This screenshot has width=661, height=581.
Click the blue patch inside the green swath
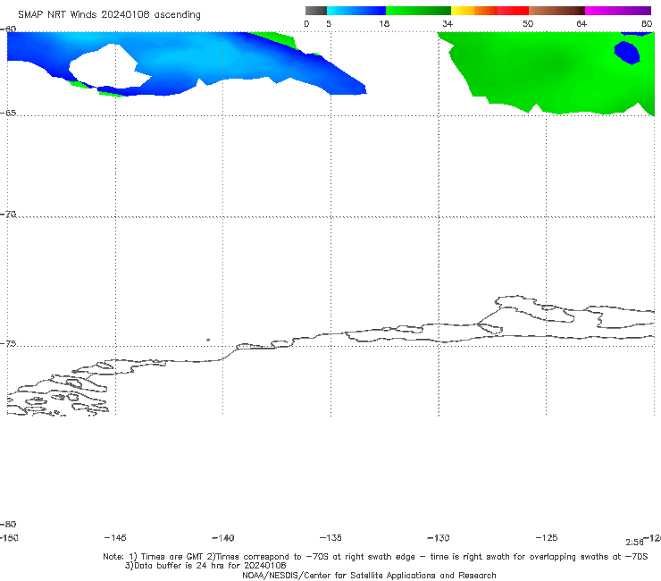coord(627,53)
